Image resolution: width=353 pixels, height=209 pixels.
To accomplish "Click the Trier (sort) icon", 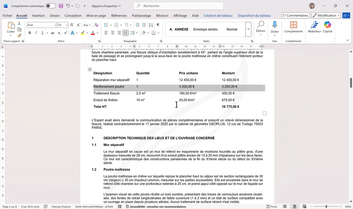I will 151,25.
